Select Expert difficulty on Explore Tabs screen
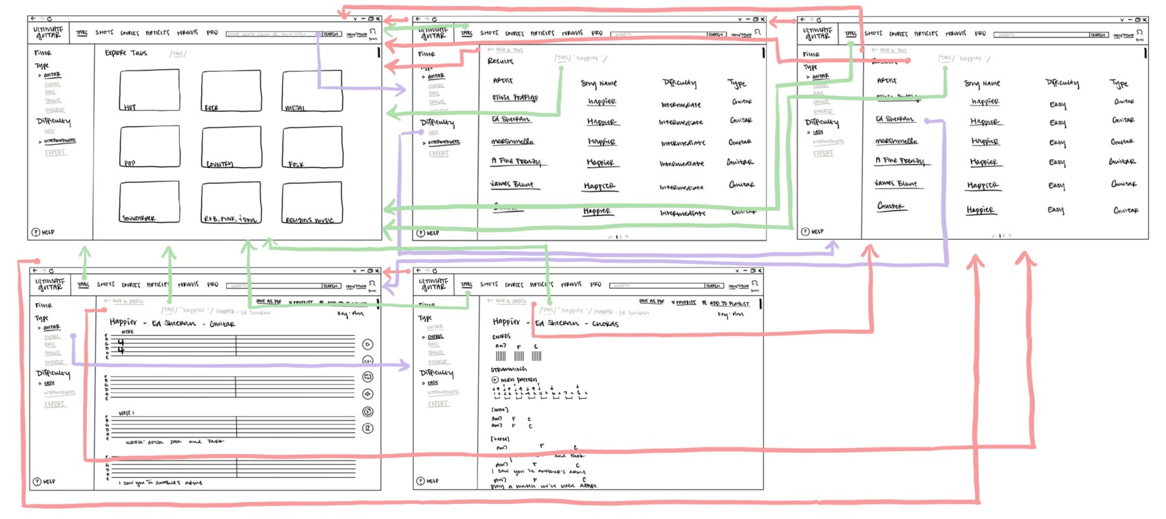This screenshot has height=519, width=1166. click(x=55, y=152)
